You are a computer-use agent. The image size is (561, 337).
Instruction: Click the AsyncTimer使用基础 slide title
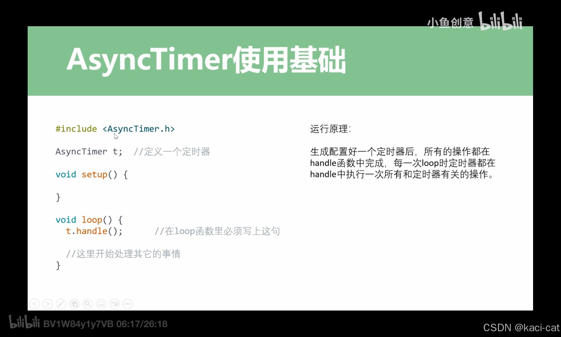tap(206, 60)
